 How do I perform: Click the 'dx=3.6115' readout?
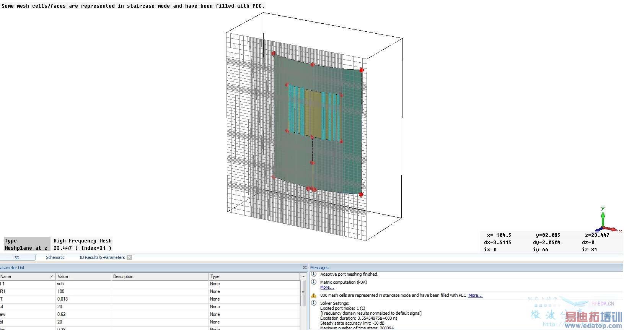[497, 242]
